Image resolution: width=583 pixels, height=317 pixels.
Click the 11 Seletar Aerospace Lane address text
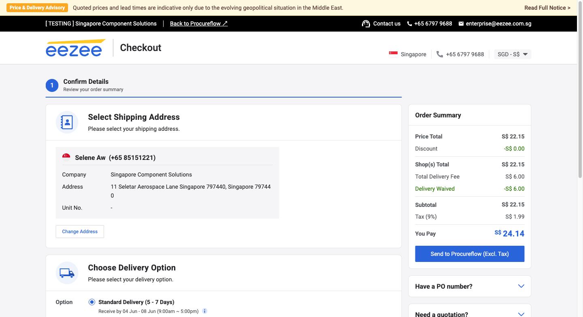click(x=191, y=191)
